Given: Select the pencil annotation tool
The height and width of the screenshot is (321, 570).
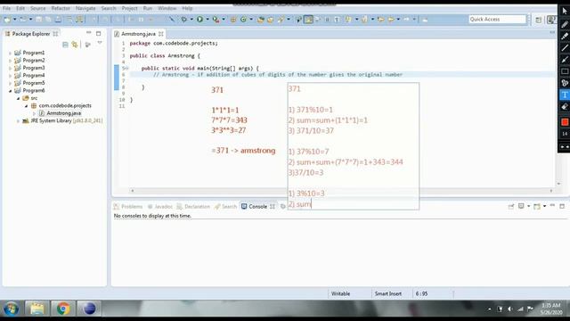Looking at the screenshot, I should 565,24.
